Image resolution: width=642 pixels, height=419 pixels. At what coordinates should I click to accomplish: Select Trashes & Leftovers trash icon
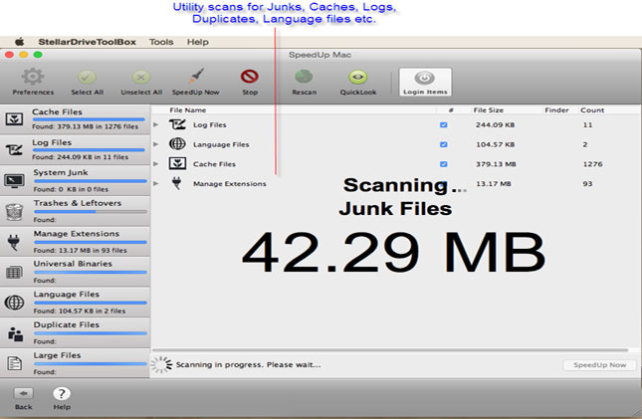[14, 211]
